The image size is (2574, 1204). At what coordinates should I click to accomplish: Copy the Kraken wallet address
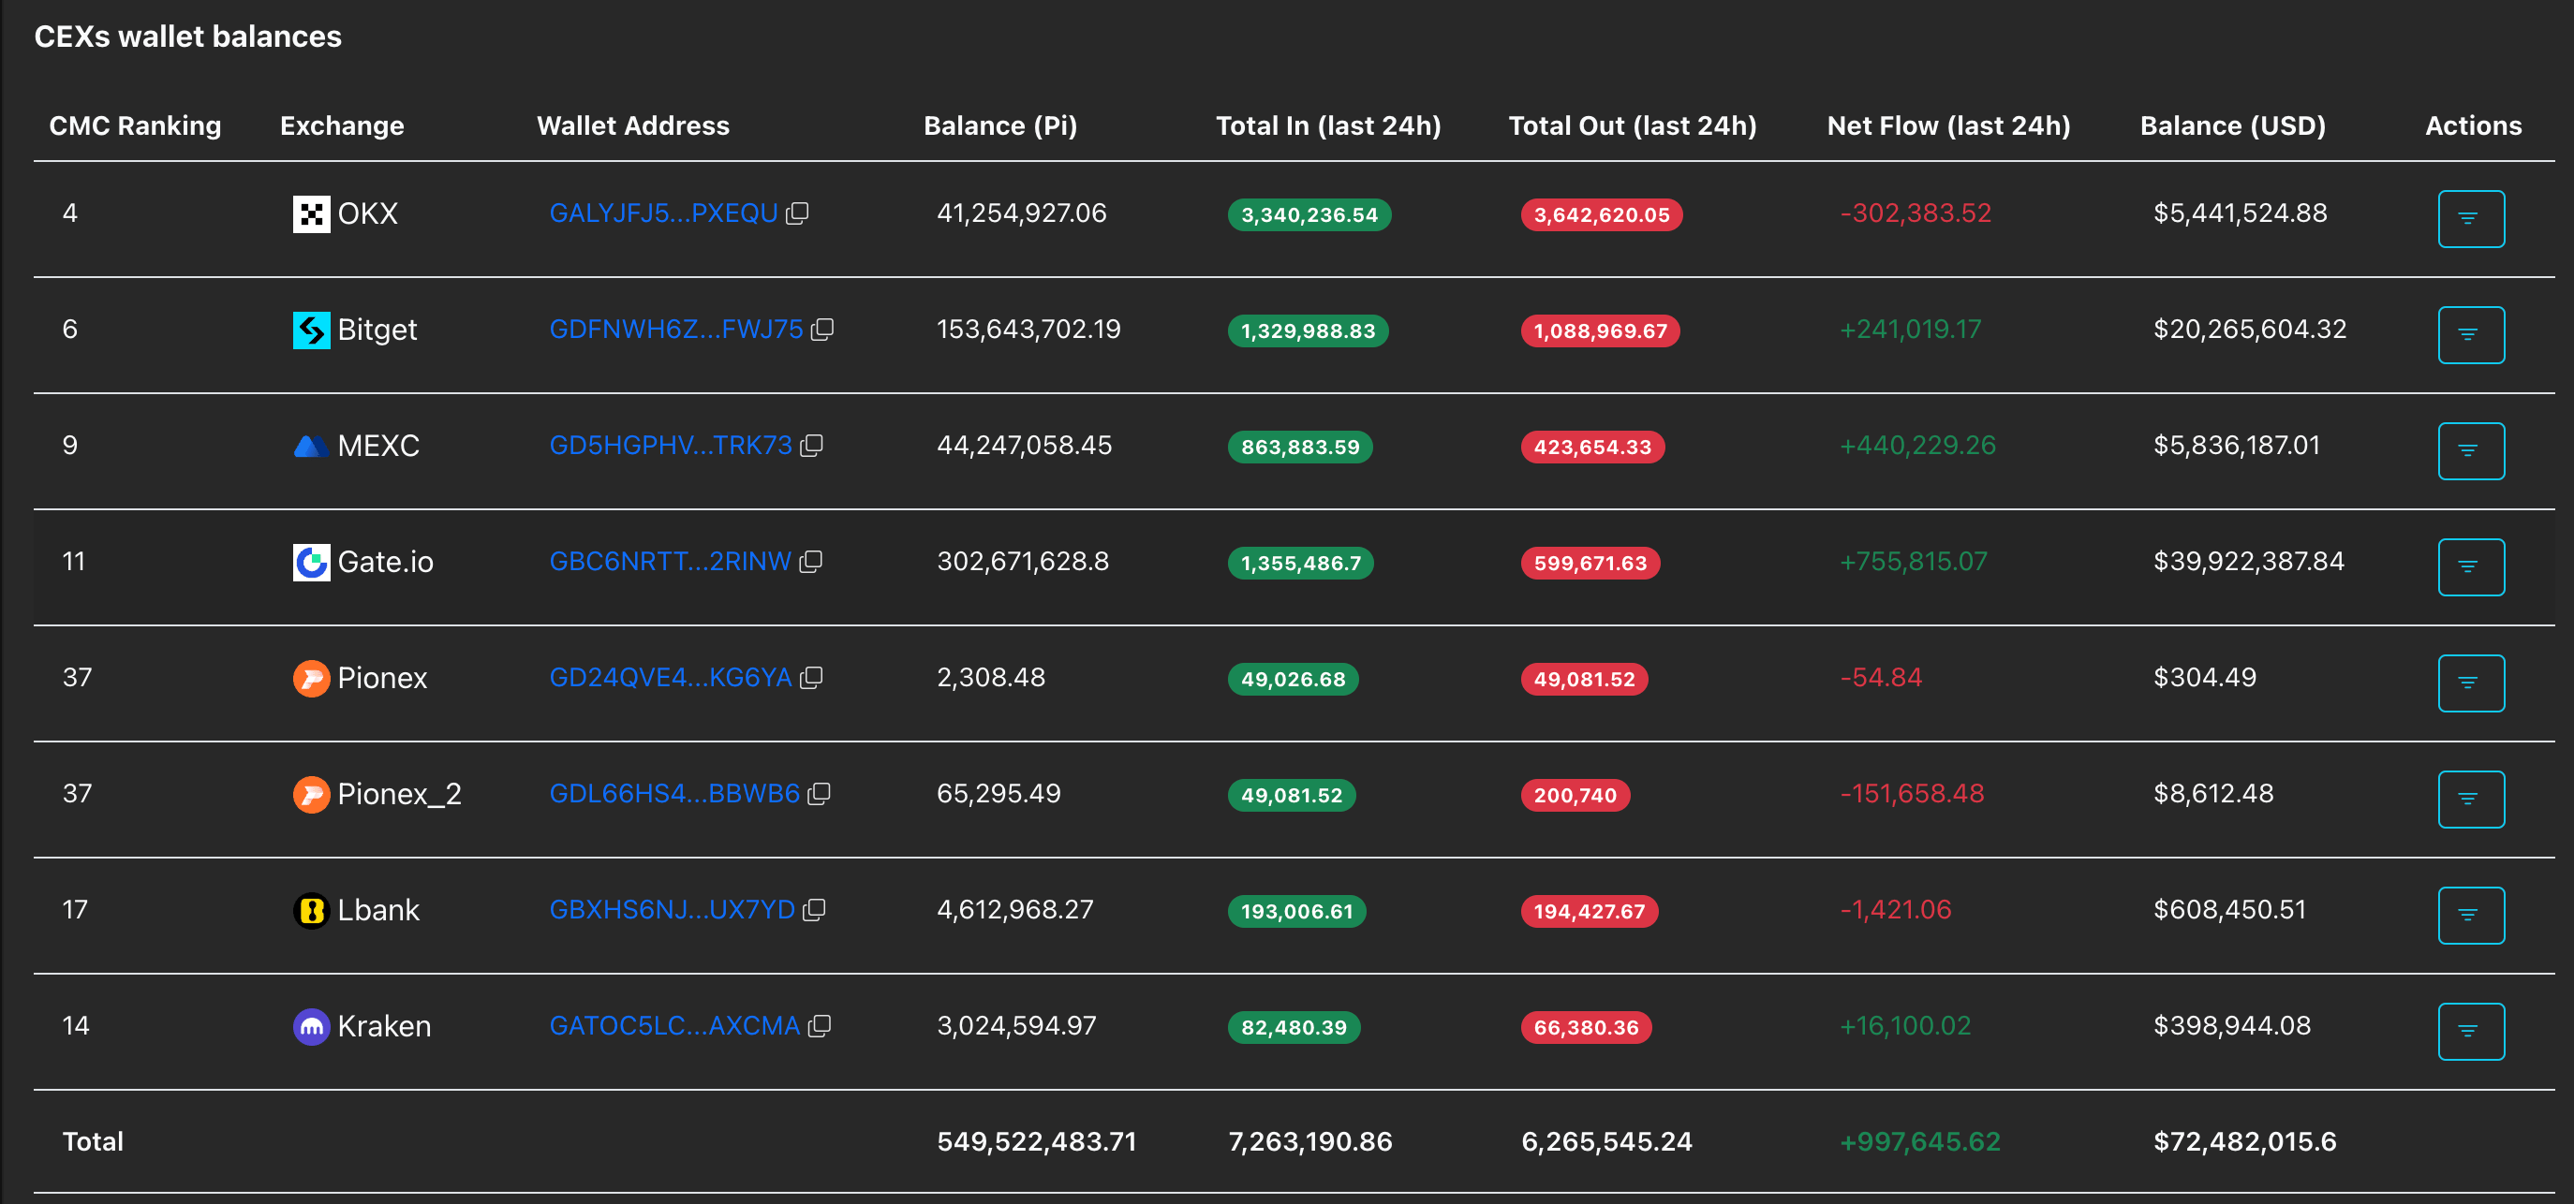click(x=820, y=1026)
